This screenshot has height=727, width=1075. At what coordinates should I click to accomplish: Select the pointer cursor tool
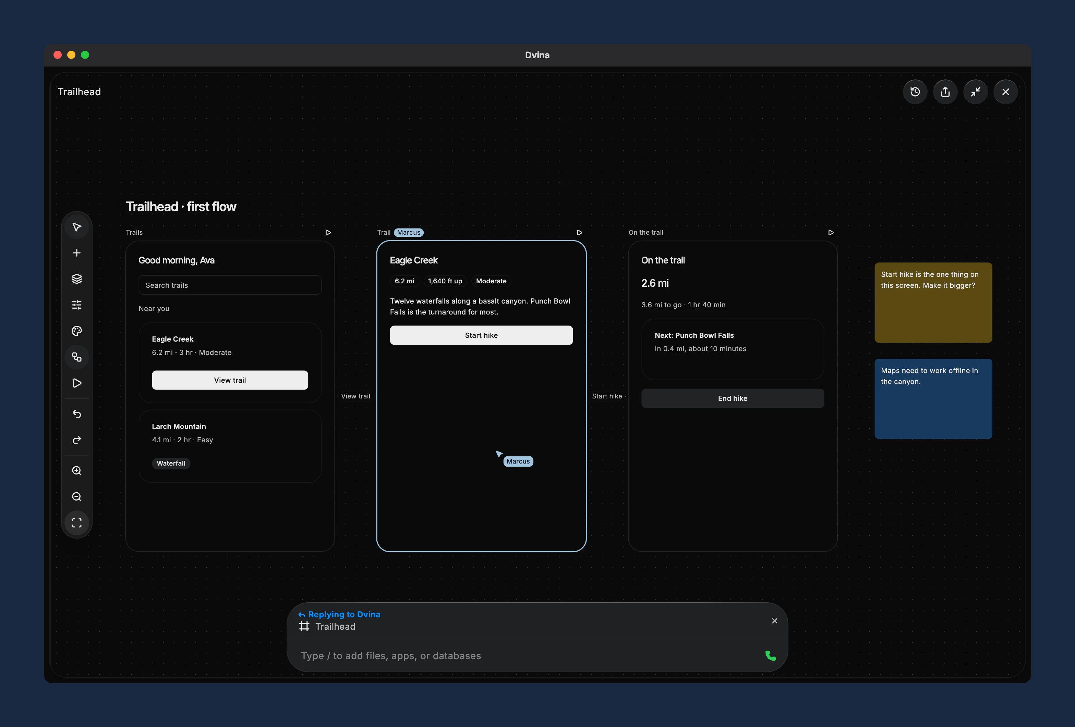(77, 227)
